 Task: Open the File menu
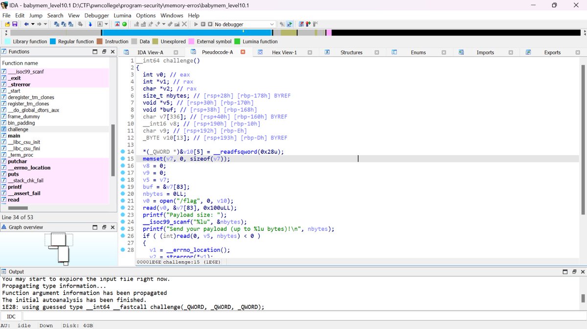tap(6, 15)
